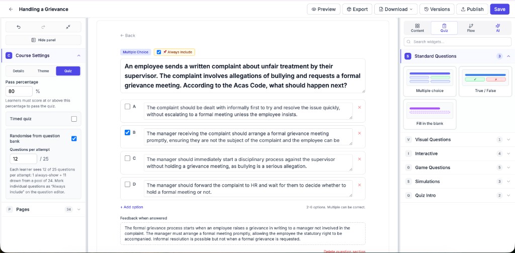This screenshot has height=253, width=515.
Task: Expand the Pages section
Action: pyautogui.click(x=43, y=209)
